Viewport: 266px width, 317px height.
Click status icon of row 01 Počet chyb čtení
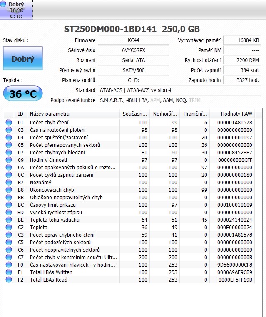point(9,122)
